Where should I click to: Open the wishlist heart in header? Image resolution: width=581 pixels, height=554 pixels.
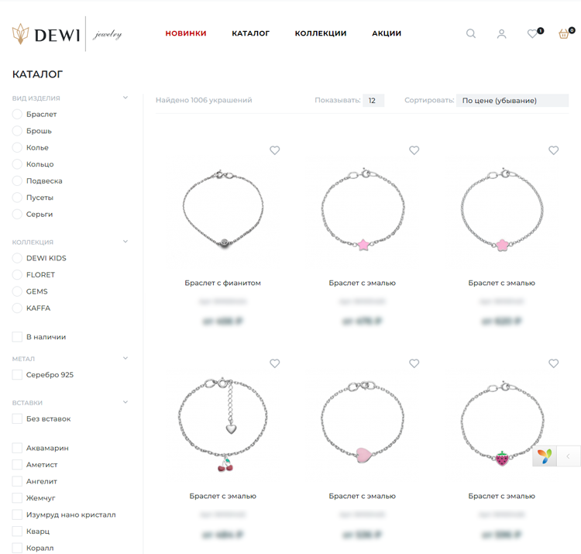[532, 33]
